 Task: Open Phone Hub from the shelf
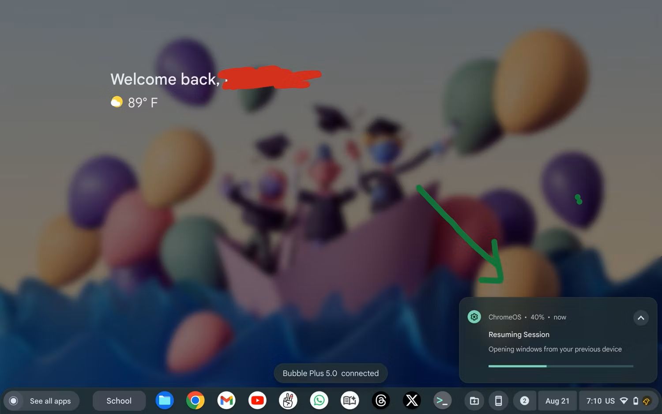(x=498, y=401)
